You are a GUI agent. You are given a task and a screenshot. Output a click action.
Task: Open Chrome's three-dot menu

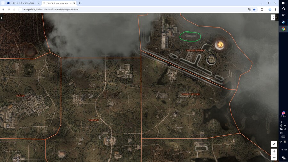tap(275, 10)
